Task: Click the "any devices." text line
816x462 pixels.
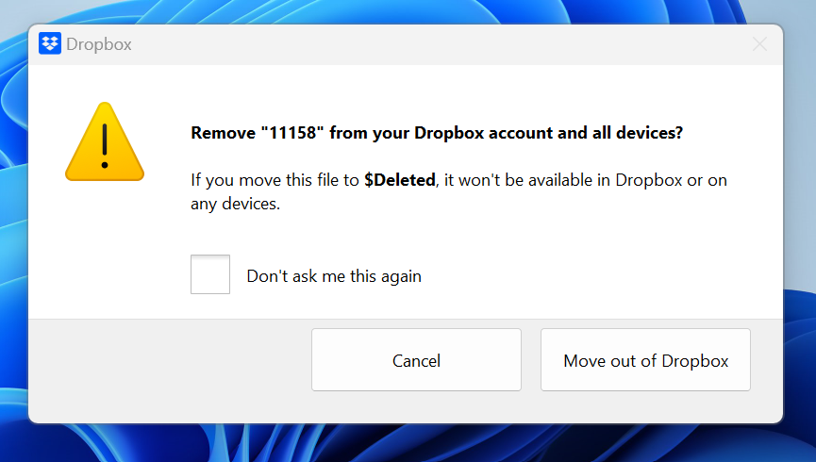Action: [236, 203]
